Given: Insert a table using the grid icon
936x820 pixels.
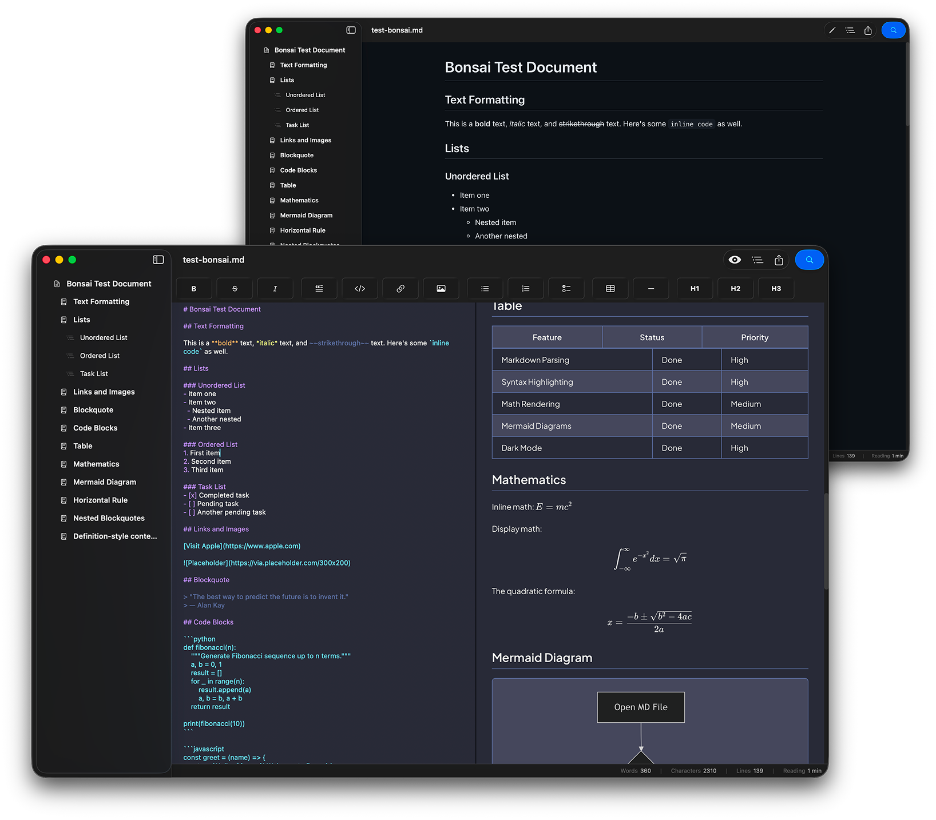Looking at the screenshot, I should (610, 289).
